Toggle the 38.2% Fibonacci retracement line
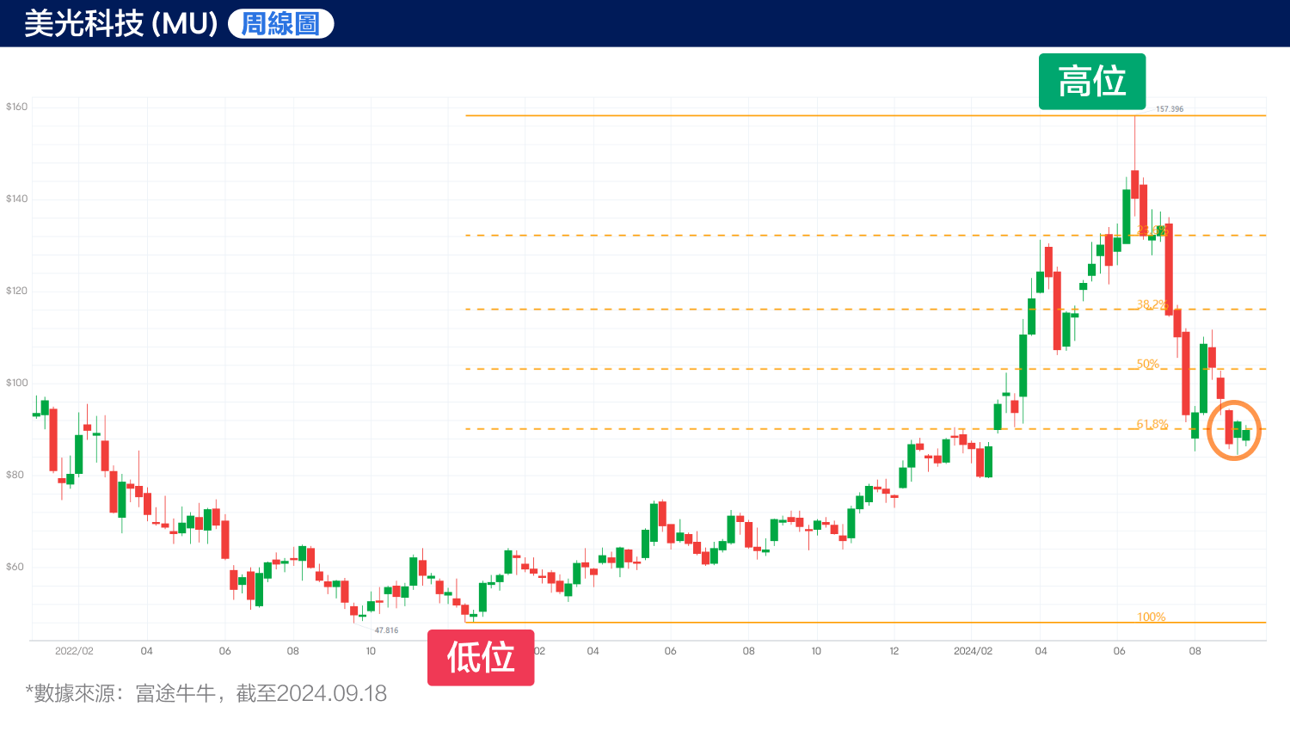The image size is (1290, 731). click(x=1151, y=304)
